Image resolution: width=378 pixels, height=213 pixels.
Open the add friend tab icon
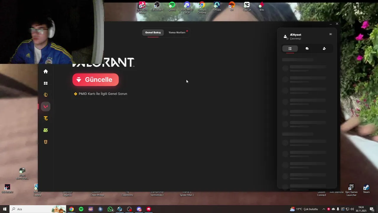click(x=324, y=49)
